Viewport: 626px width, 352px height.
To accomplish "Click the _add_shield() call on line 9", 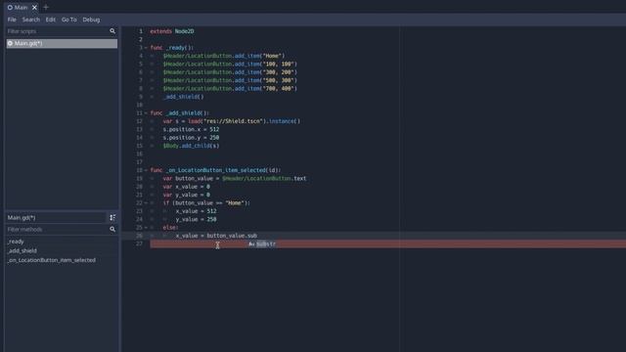I will (183, 97).
